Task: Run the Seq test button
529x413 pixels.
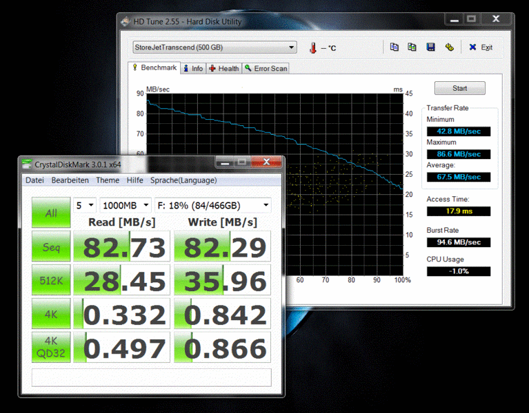Action: pyautogui.click(x=51, y=246)
